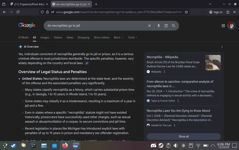Focus the Google search input field
The image size is (239, 150).
coord(96,26)
